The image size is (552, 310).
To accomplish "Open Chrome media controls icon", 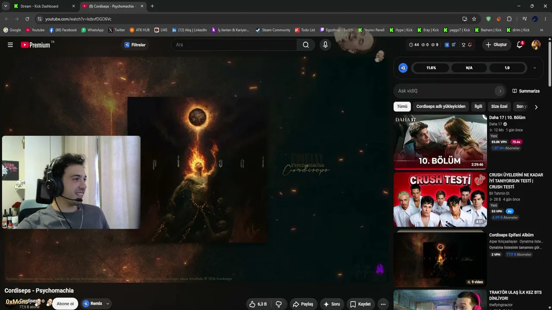I will [x=524, y=19].
